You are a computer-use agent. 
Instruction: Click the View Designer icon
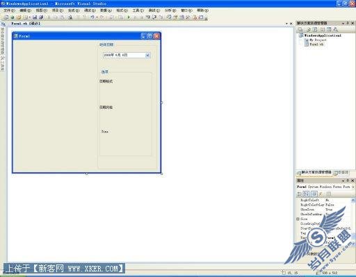(329, 29)
